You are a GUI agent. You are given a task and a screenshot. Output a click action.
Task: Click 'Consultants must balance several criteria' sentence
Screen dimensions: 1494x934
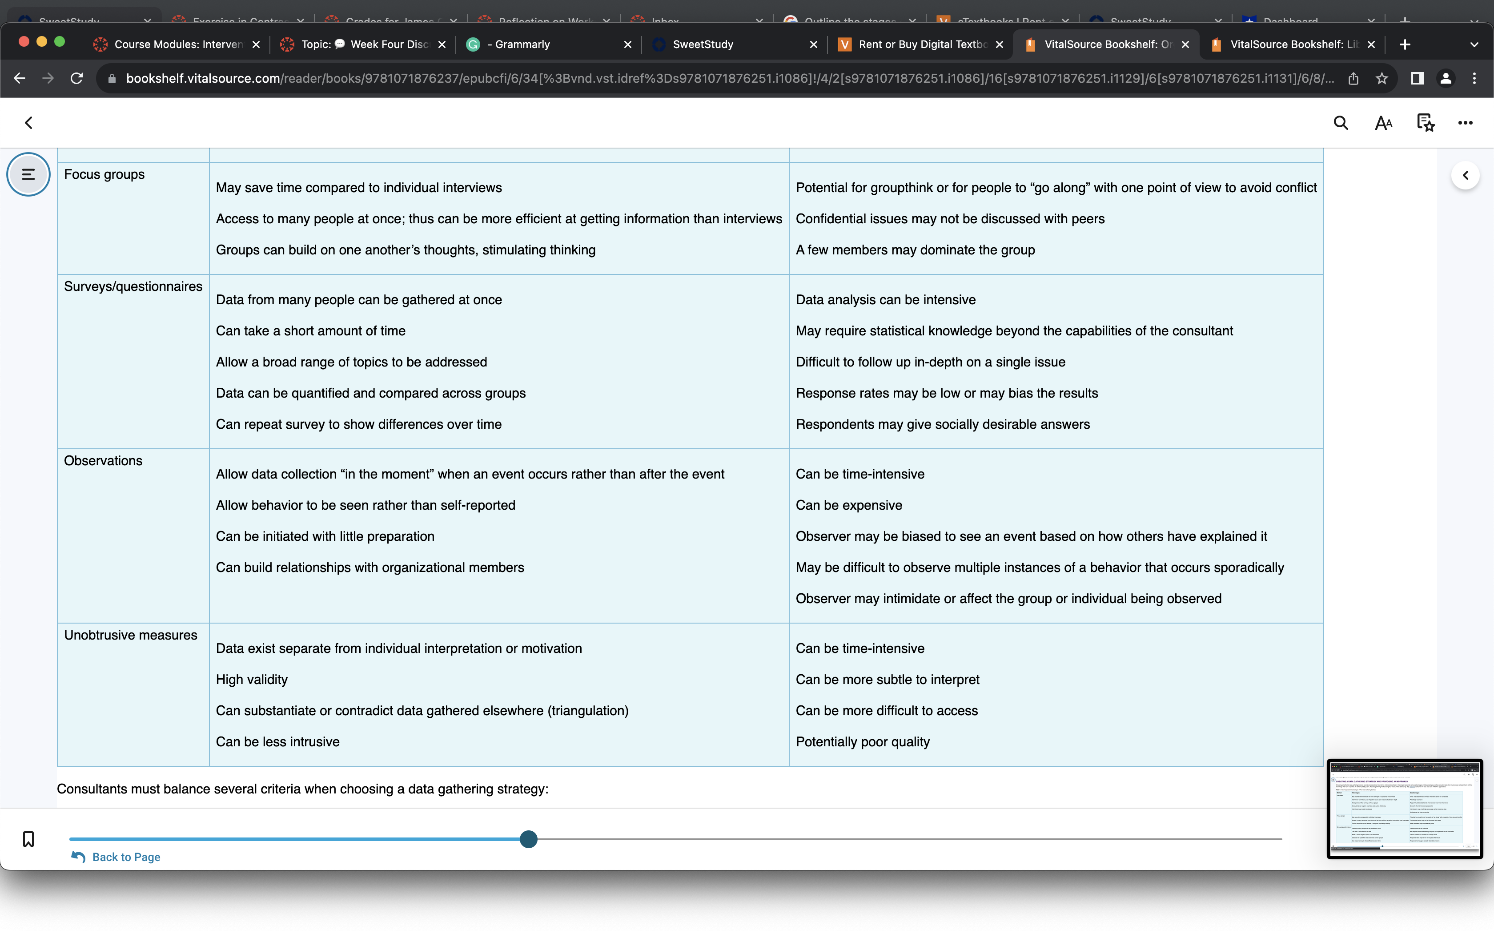(x=302, y=789)
